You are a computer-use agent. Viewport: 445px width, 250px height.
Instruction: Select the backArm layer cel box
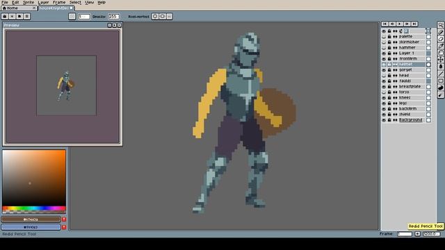tap(428, 109)
